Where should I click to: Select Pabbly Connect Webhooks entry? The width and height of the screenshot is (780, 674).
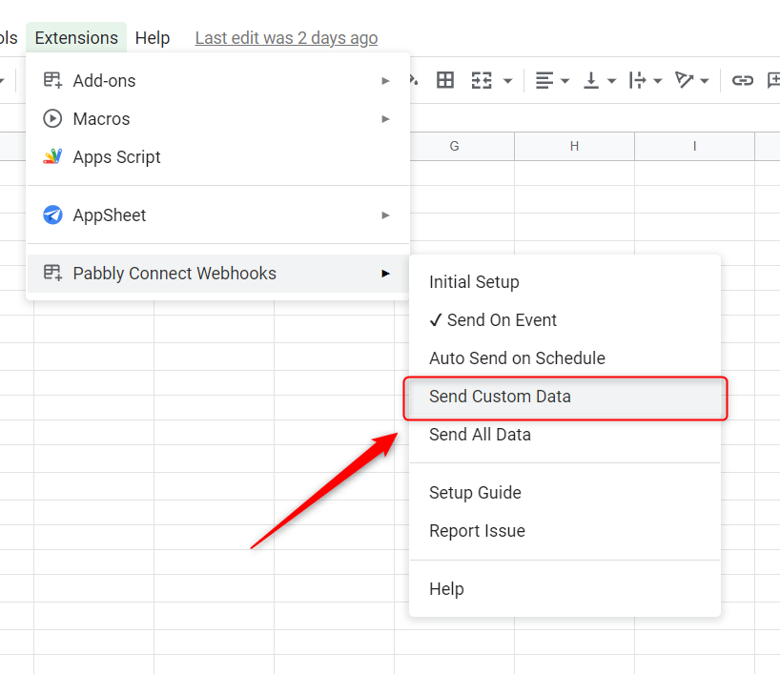[x=217, y=274]
